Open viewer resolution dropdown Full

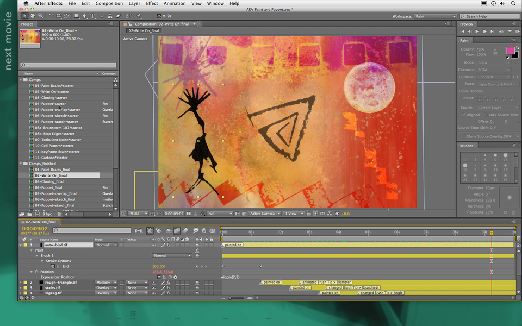point(219,214)
